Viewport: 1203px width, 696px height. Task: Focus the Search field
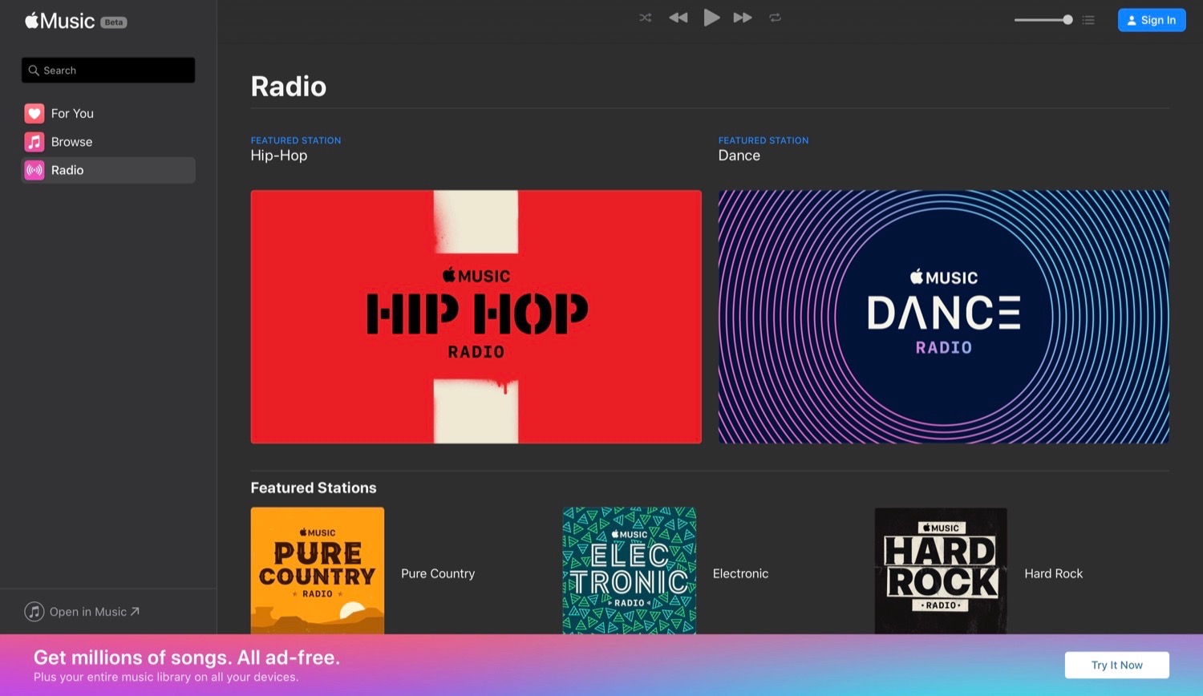click(108, 71)
